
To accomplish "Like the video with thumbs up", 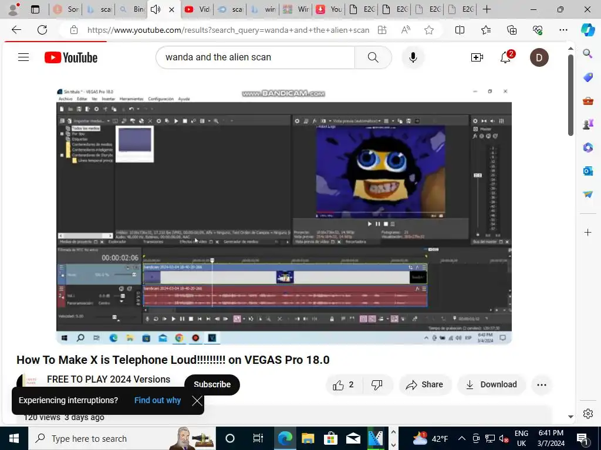I will (x=343, y=384).
